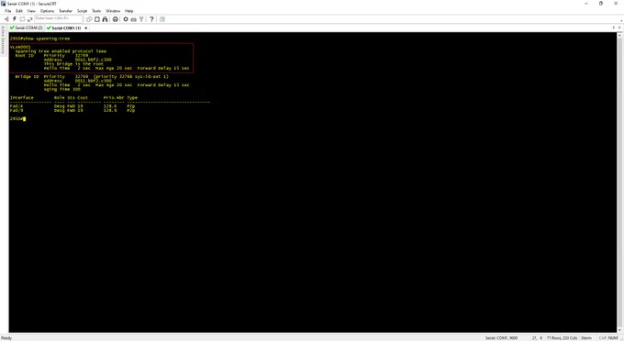Open the Window menu
The width and height of the screenshot is (624, 341).
pyautogui.click(x=113, y=11)
